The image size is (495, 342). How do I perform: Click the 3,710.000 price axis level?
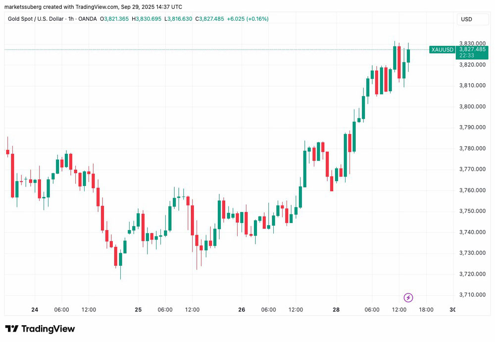(x=472, y=294)
